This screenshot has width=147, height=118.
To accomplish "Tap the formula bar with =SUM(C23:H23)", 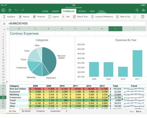I will pos(76,24).
